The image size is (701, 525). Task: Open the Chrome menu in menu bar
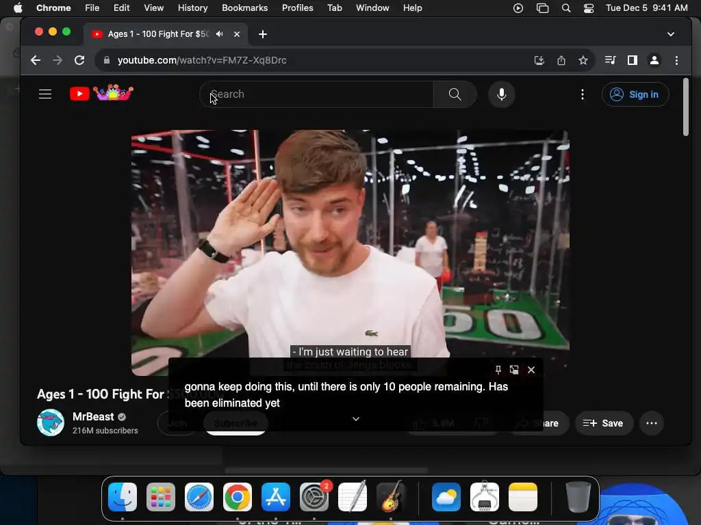[53, 8]
